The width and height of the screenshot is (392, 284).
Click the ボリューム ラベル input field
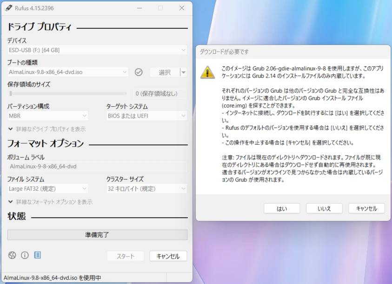pos(97,167)
